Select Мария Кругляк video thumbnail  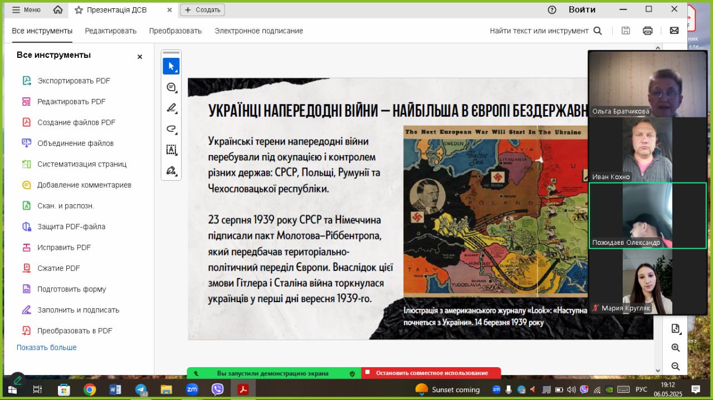(x=648, y=282)
